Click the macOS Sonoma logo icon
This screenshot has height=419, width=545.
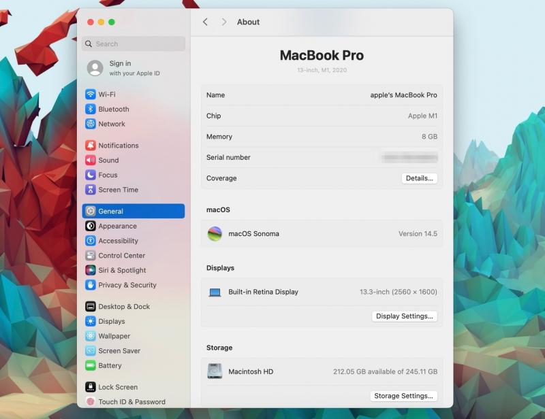[215, 233]
